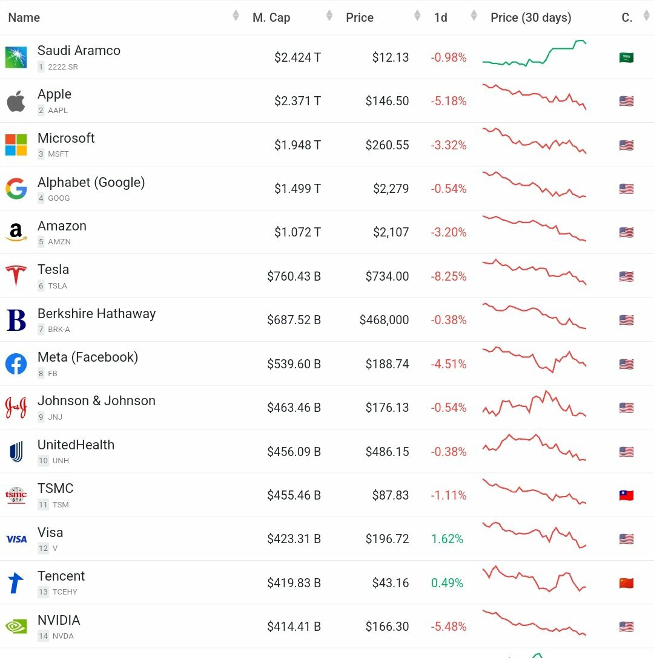Click the Saudi Aramco logo icon
This screenshot has height=658, width=654.
click(16, 57)
